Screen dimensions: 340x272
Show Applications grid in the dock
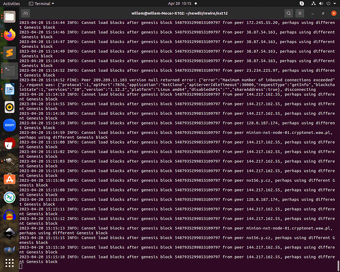[10, 263]
